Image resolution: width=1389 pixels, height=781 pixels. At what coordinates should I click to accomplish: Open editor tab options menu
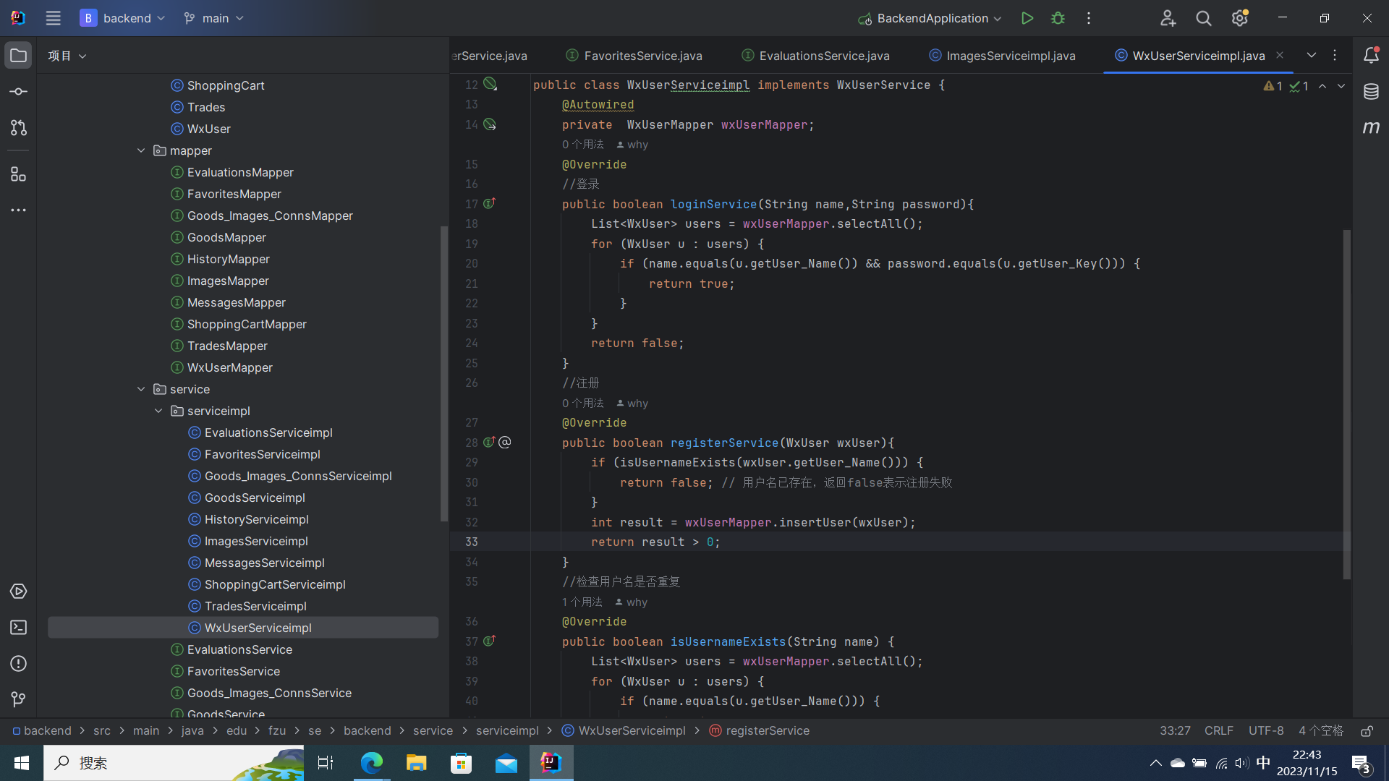1335,56
